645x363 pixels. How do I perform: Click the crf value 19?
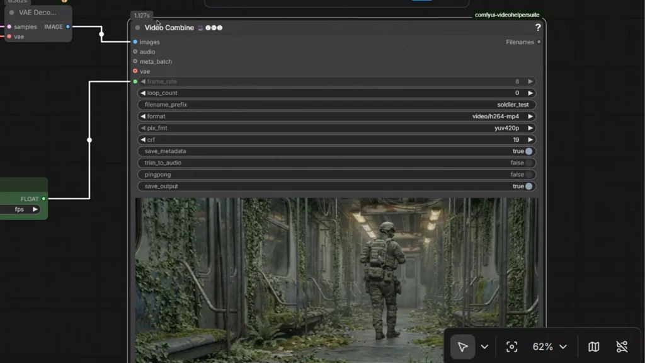[x=516, y=140]
